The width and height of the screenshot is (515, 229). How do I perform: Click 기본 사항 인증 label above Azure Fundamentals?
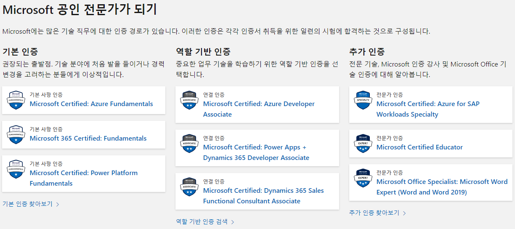pyautogui.click(x=46, y=95)
